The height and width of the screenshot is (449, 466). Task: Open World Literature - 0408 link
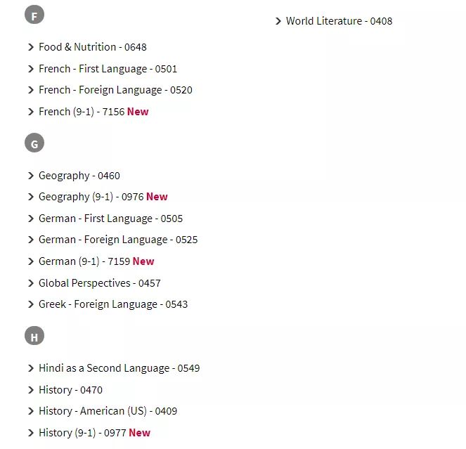[339, 21]
